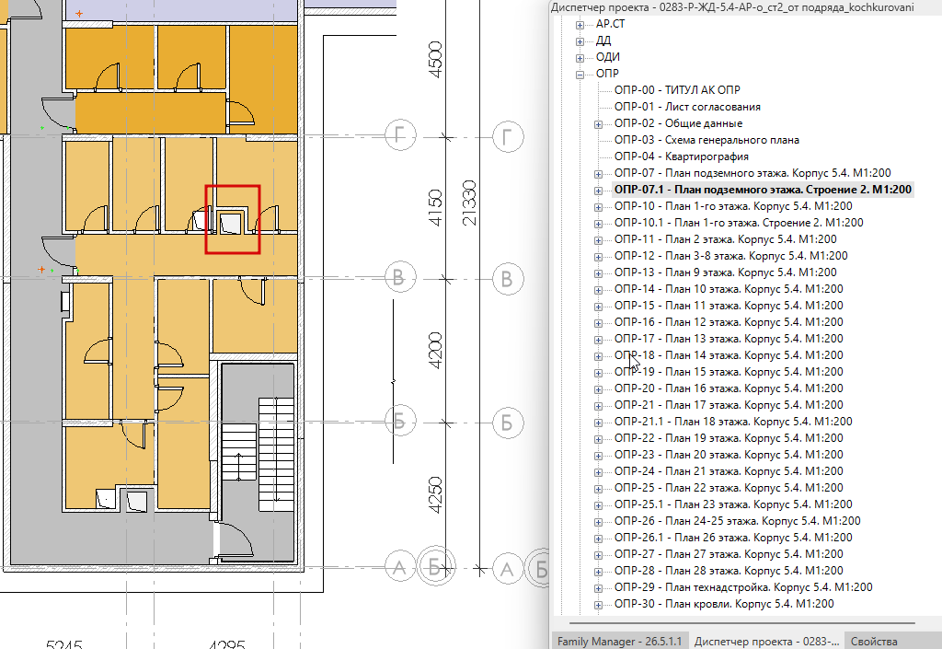This screenshot has width=942, height=649.
Task: Switch to the Family Manager tab
Action: (x=619, y=642)
